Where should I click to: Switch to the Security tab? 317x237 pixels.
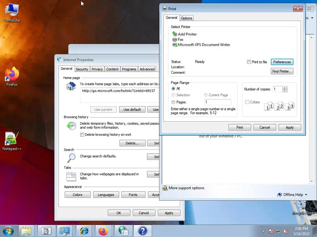coord(82,69)
